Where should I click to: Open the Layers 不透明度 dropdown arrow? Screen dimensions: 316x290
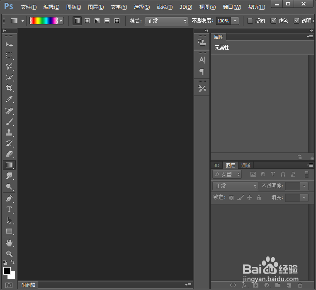304,186
